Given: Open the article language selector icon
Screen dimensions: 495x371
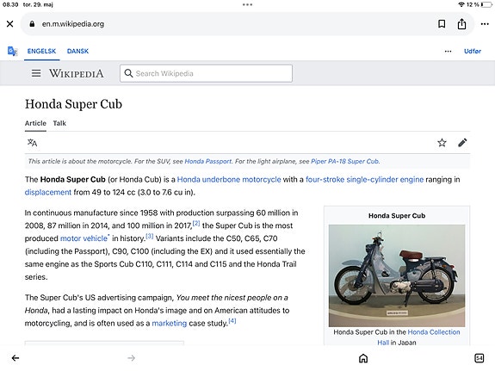Looking at the screenshot, I should [32, 143].
